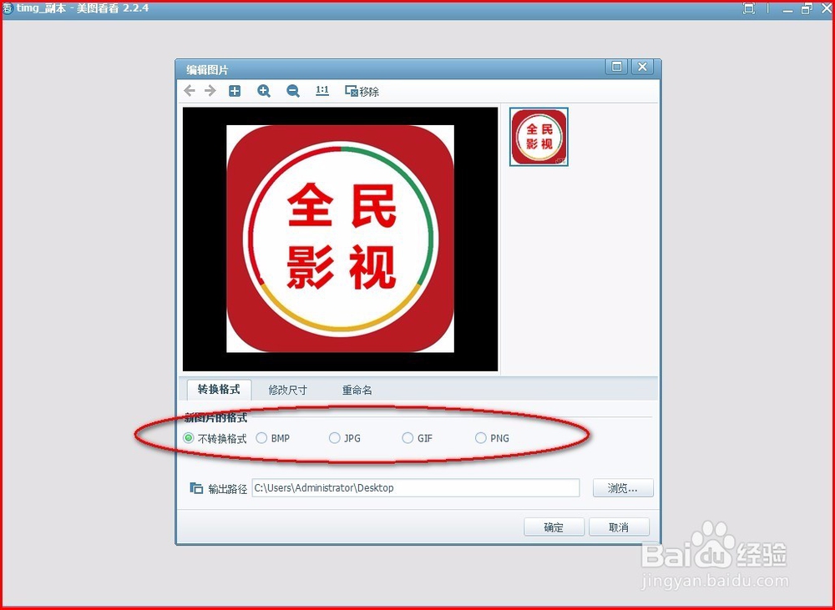This screenshot has width=835, height=610.
Task: Maximize the 编辑图片 dialog
Action: click(617, 67)
